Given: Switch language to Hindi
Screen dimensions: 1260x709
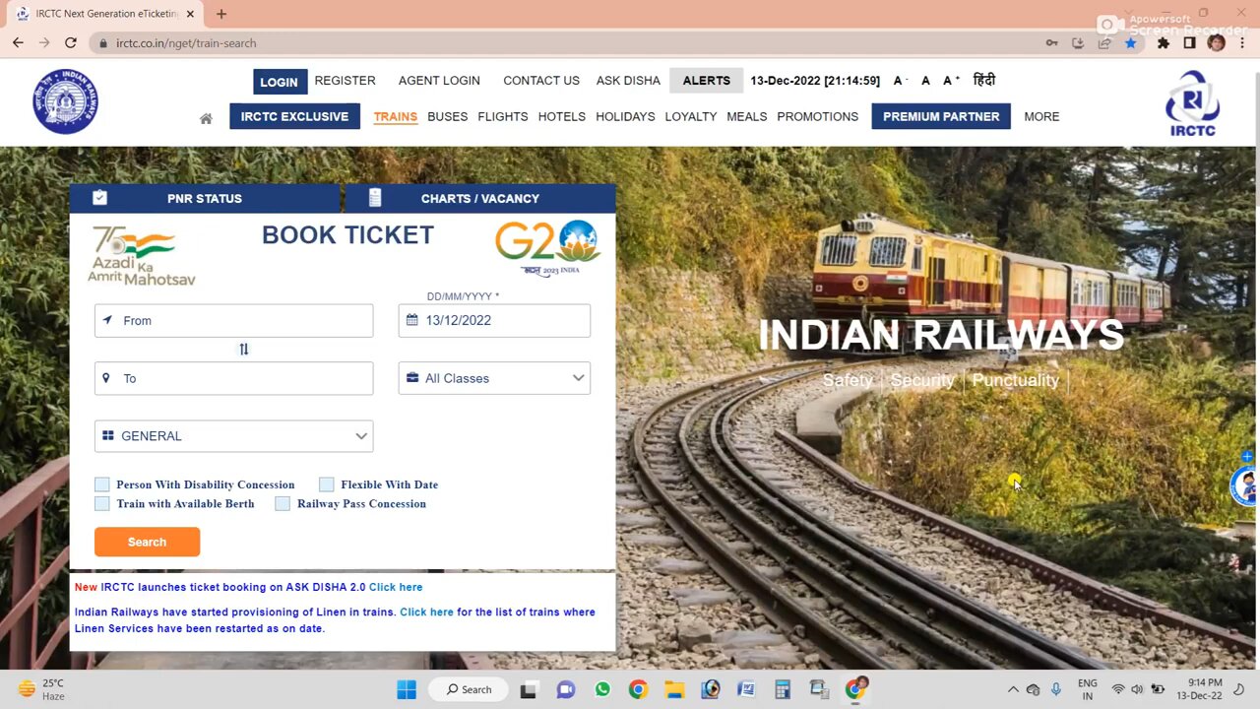Looking at the screenshot, I should (x=983, y=81).
